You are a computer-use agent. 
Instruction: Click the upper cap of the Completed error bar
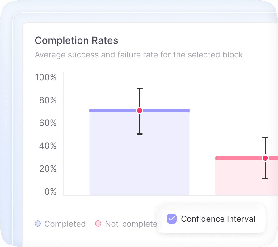click(140, 89)
